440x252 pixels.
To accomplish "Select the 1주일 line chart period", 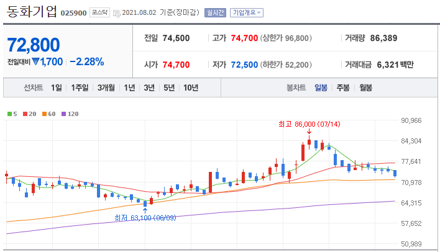I will coord(80,88).
